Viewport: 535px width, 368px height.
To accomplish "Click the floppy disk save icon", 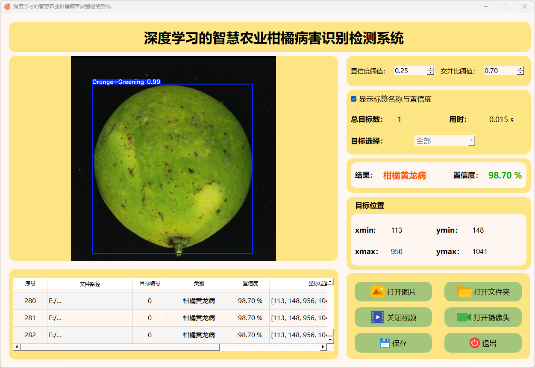I will 385,343.
